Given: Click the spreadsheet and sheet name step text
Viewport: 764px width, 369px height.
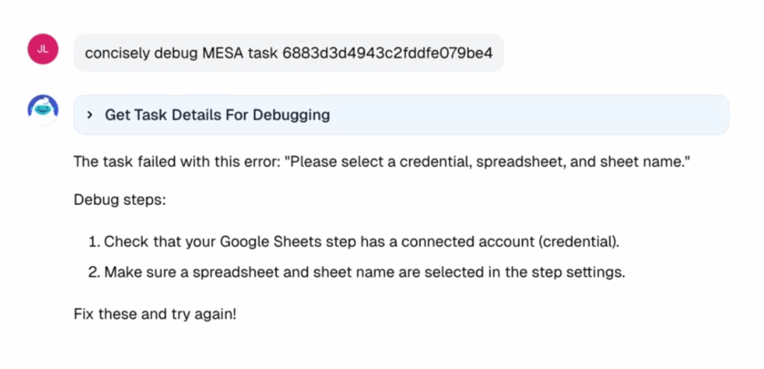Looking at the screenshot, I should tap(364, 272).
